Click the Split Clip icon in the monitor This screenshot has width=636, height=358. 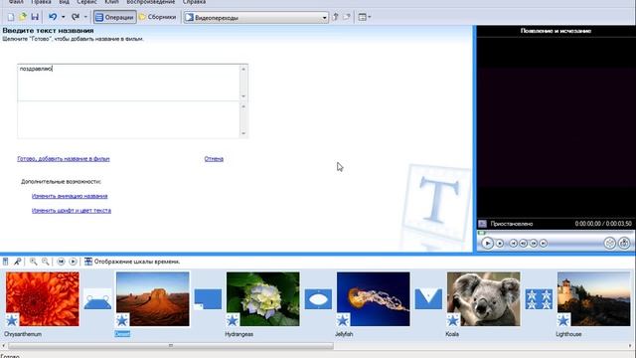pyautogui.click(x=609, y=243)
